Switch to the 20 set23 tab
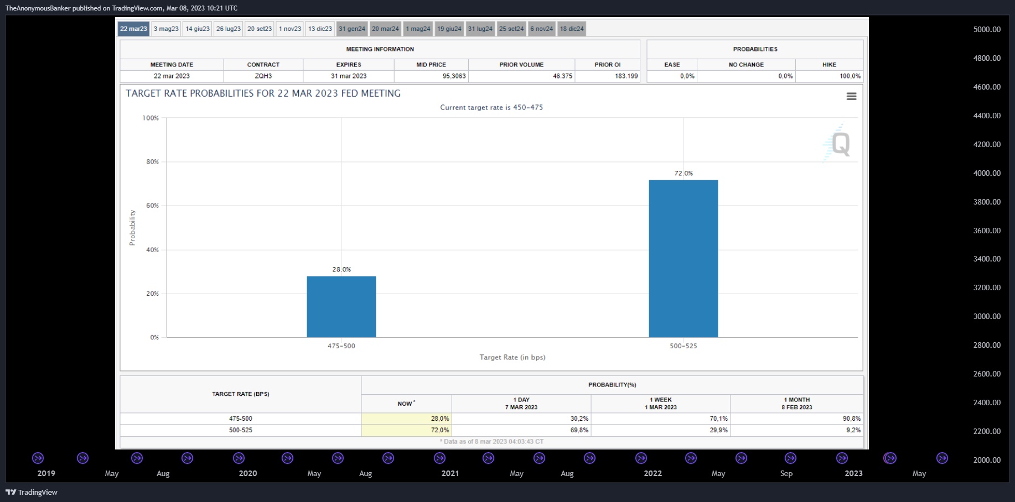 [x=260, y=29]
